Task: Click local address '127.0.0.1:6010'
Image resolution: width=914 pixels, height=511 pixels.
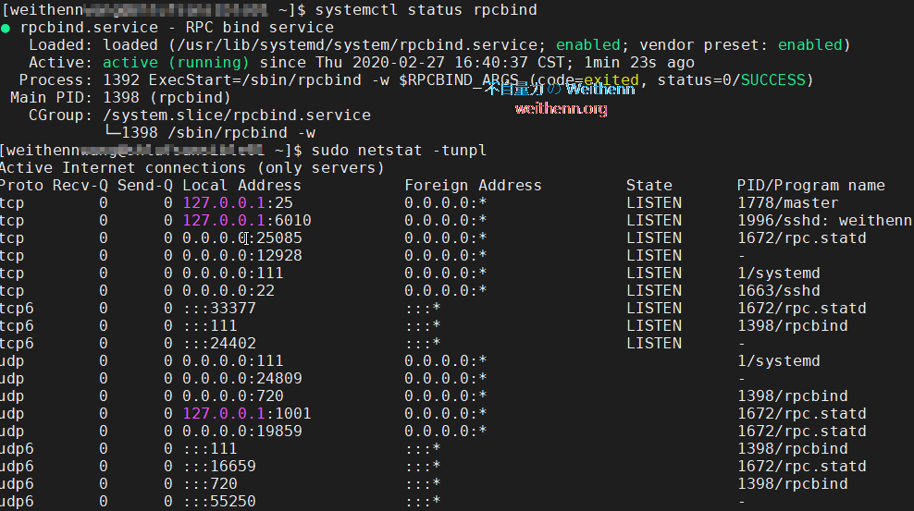Action: (x=247, y=220)
